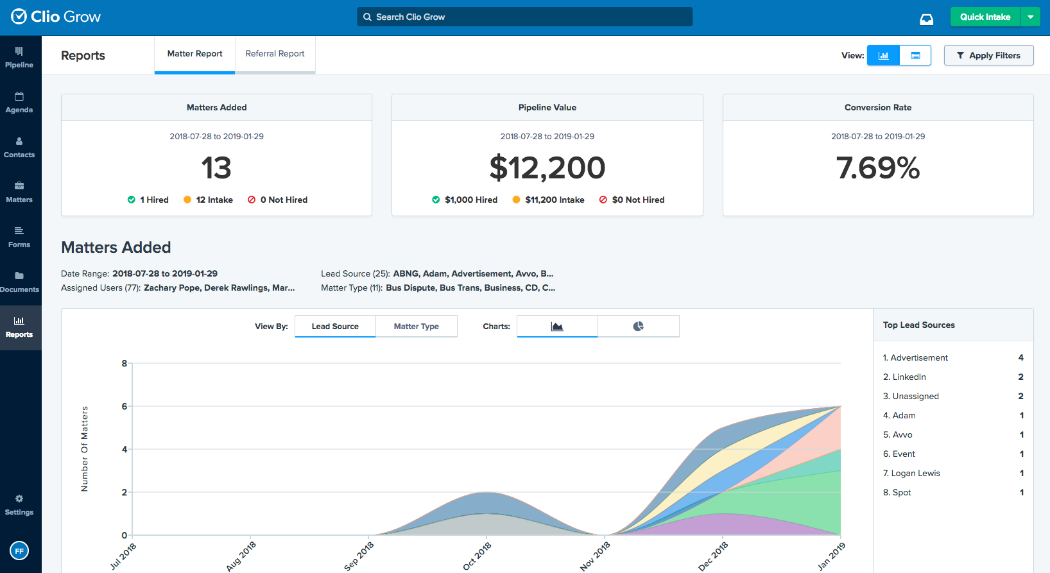This screenshot has height=573, width=1050.
Task: Open the Pipeline sidebar icon
Action: pyautogui.click(x=19, y=51)
